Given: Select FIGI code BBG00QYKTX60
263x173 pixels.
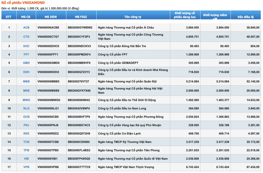Looking at the screenshot, I should [x=79, y=91].
